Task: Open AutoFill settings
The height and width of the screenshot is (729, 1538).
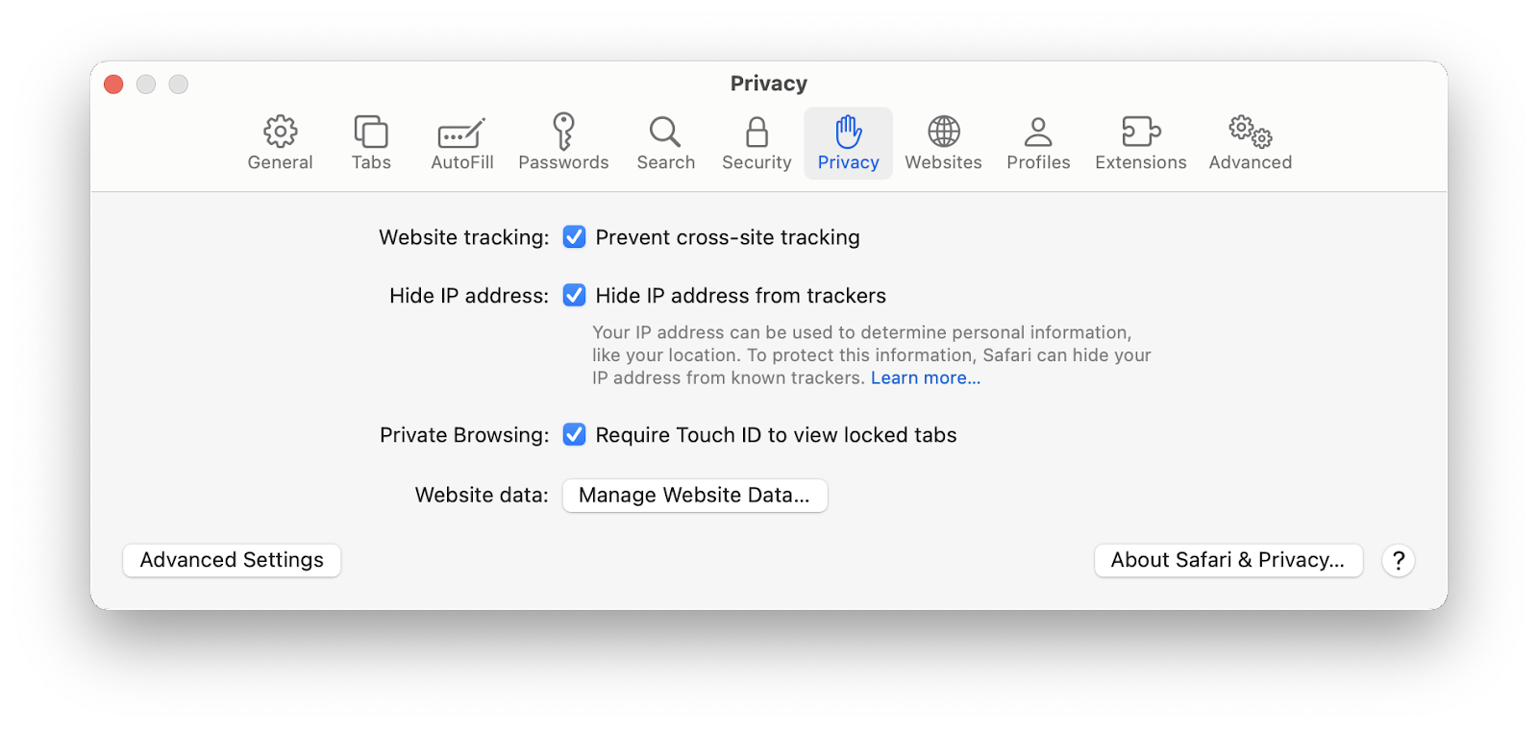Action: [x=460, y=142]
